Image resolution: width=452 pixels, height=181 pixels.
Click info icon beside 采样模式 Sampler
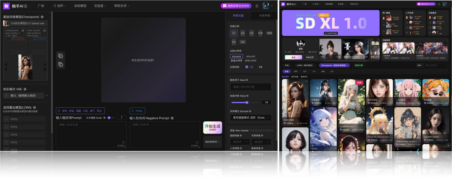click(x=250, y=111)
